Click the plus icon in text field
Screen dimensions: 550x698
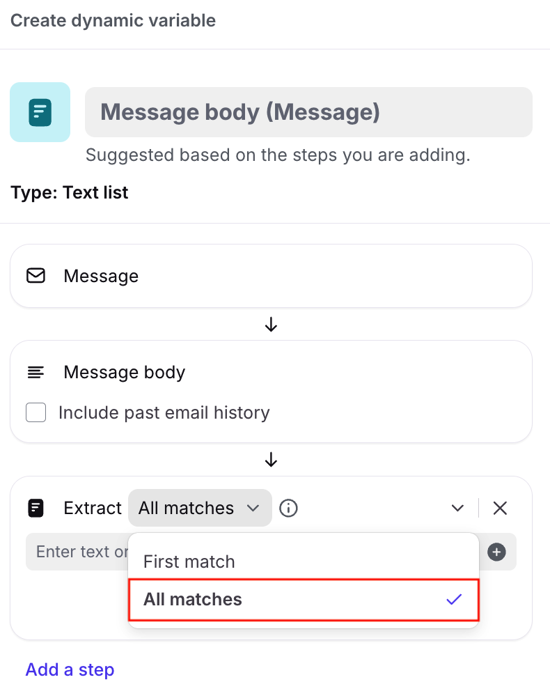tap(496, 552)
